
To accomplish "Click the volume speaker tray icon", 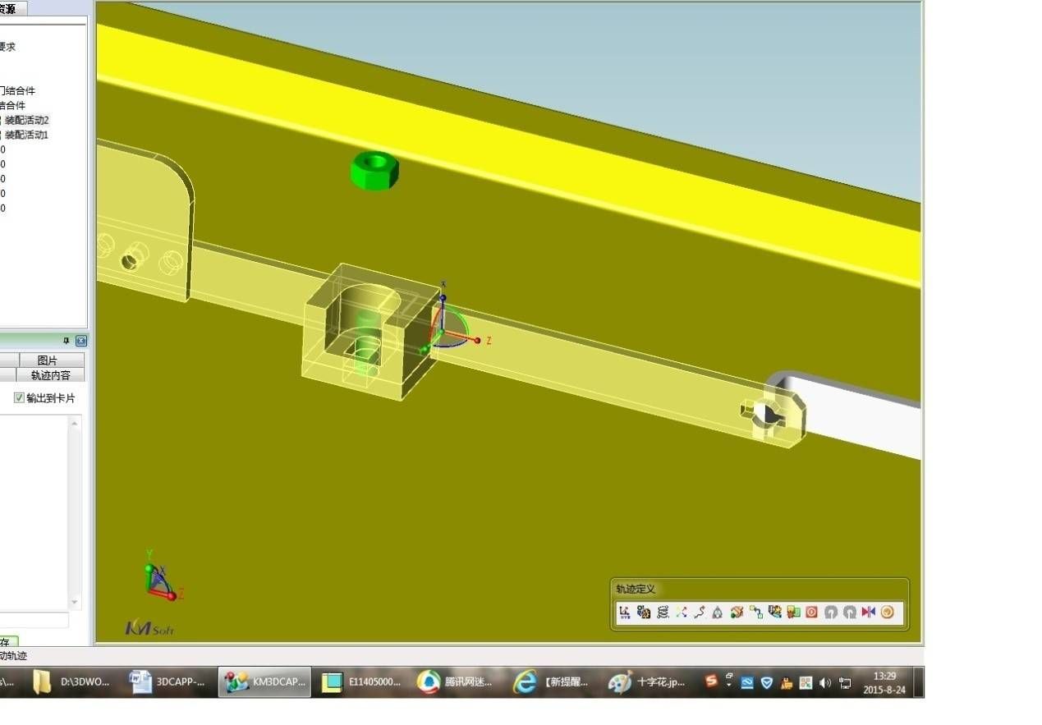I will pos(824,682).
